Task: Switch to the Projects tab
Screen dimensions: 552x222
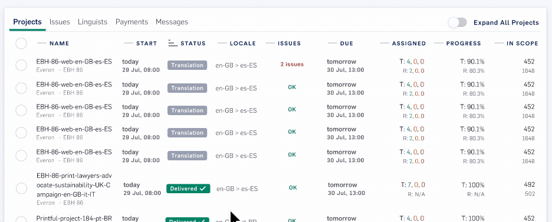Action: tap(28, 22)
